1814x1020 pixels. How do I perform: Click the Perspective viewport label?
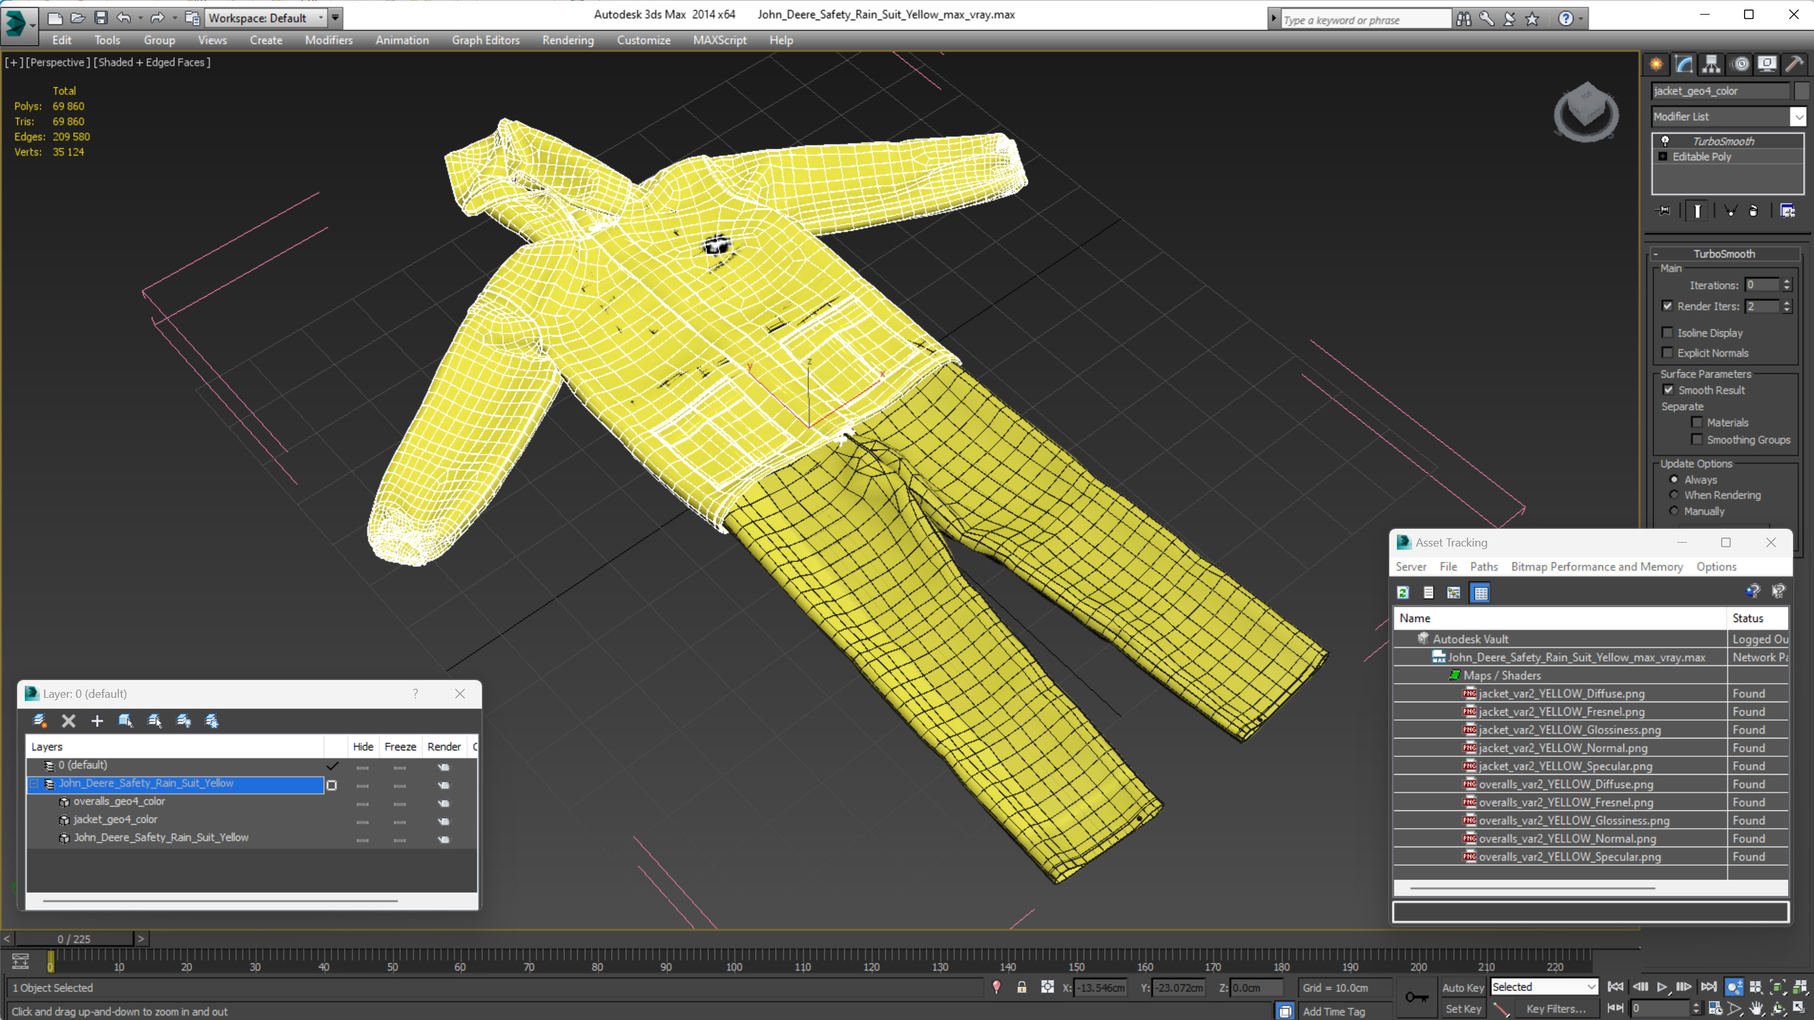58,62
